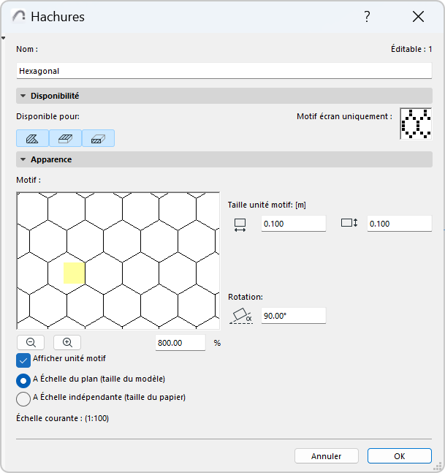Select A Échelle indépendante radio option
The width and height of the screenshot is (445, 473).
[23, 398]
